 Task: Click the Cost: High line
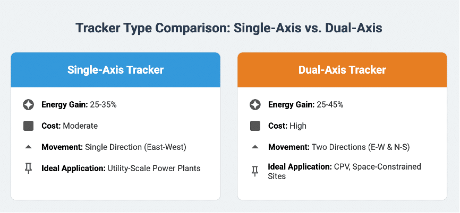click(x=287, y=126)
